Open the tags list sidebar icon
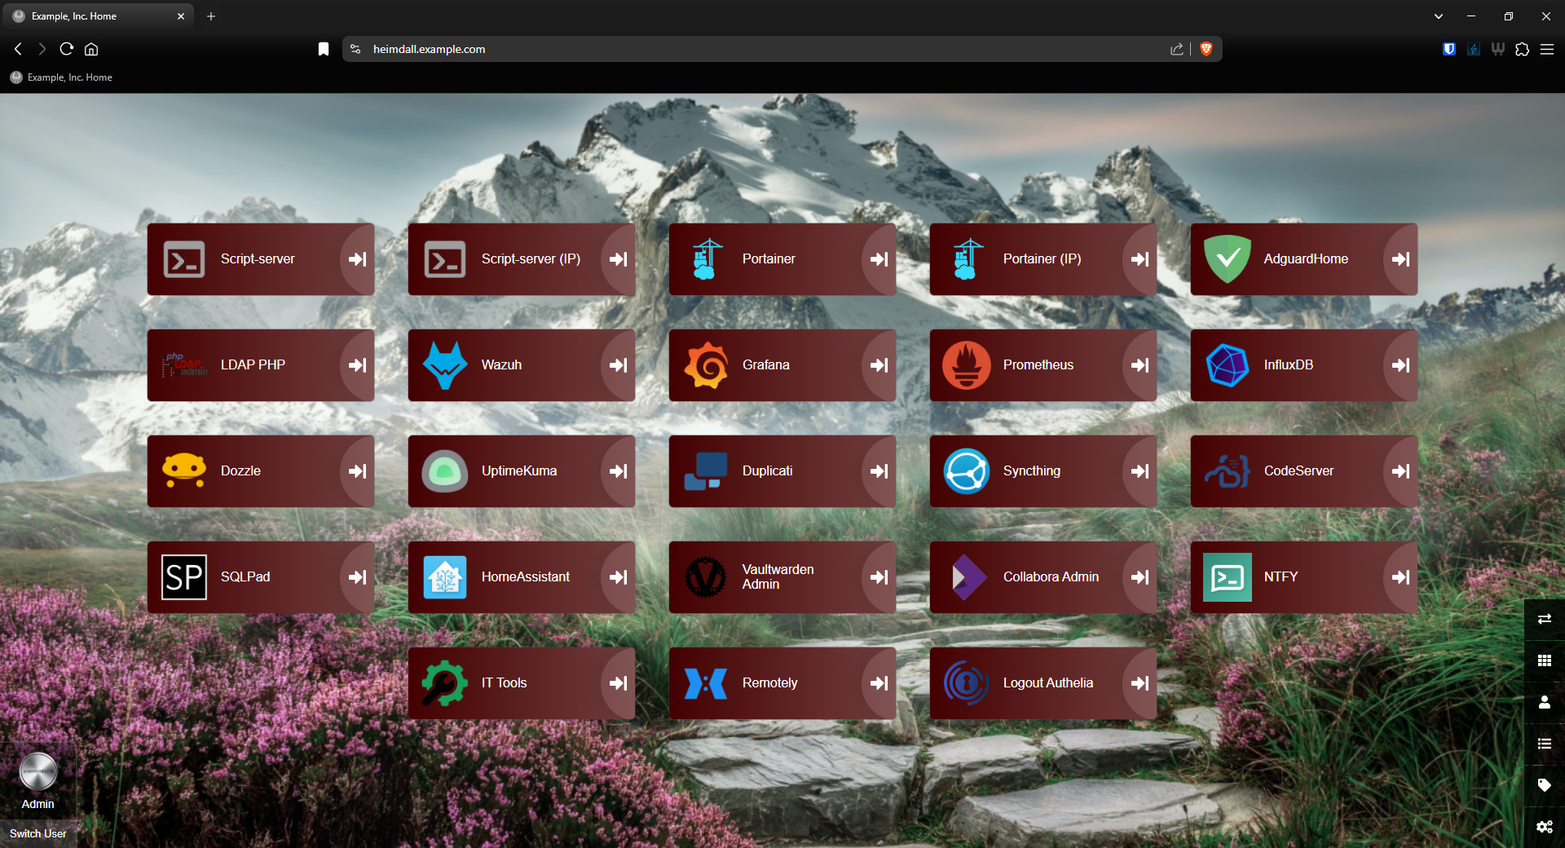The image size is (1565, 848). coord(1544,785)
